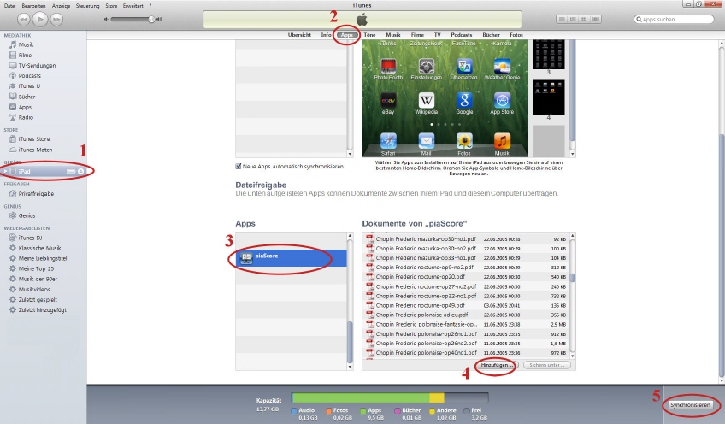Open the Klassische Musik playlist

coord(39,248)
